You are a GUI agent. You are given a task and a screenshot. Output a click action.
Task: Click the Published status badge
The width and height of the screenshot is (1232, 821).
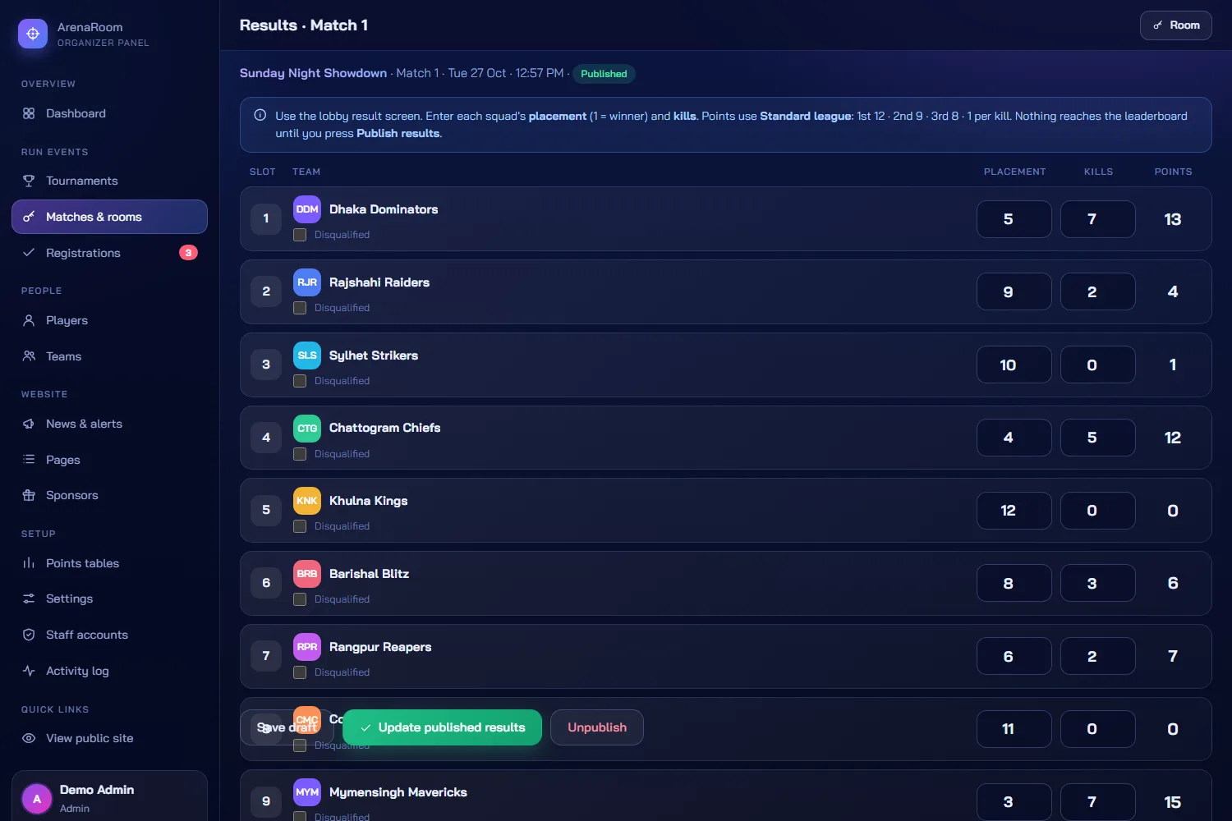[604, 74]
